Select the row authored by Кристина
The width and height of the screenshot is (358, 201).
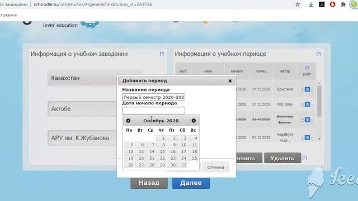(x=285, y=89)
